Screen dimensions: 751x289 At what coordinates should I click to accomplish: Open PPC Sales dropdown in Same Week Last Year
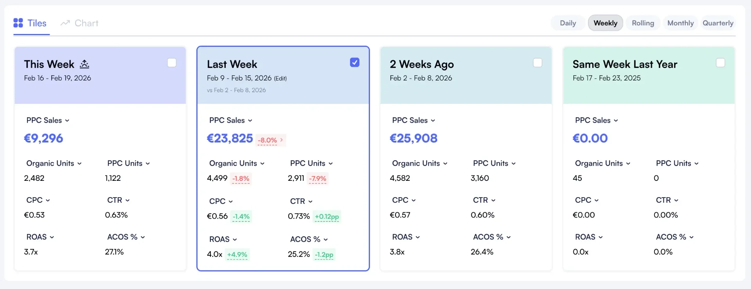coord(596,120)
